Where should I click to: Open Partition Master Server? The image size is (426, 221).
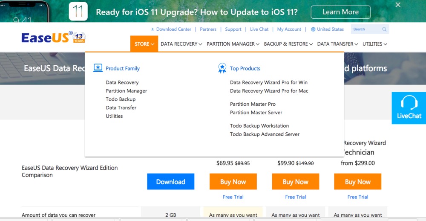[256, 113]
